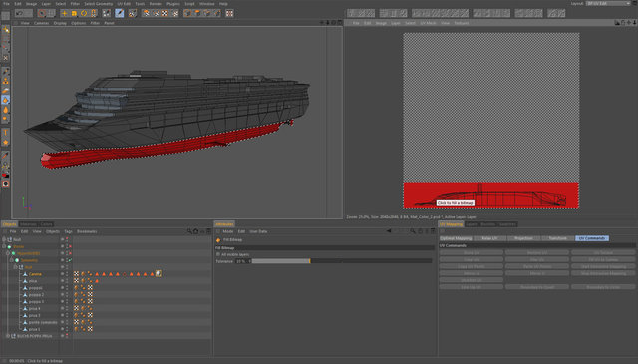638x364 pixels.
Task: Collapse the HyperNURBS object in tree
Action: coord(8,253)
